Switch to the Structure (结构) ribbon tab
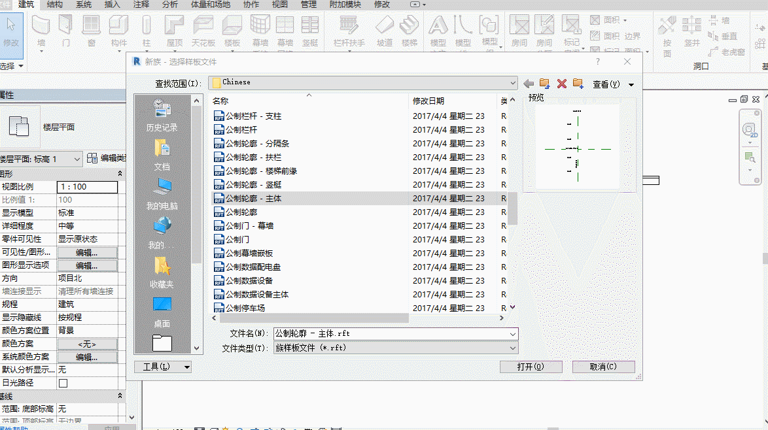Image resolution: width=768 pixels, height=430 pixels. pos(55,5)
